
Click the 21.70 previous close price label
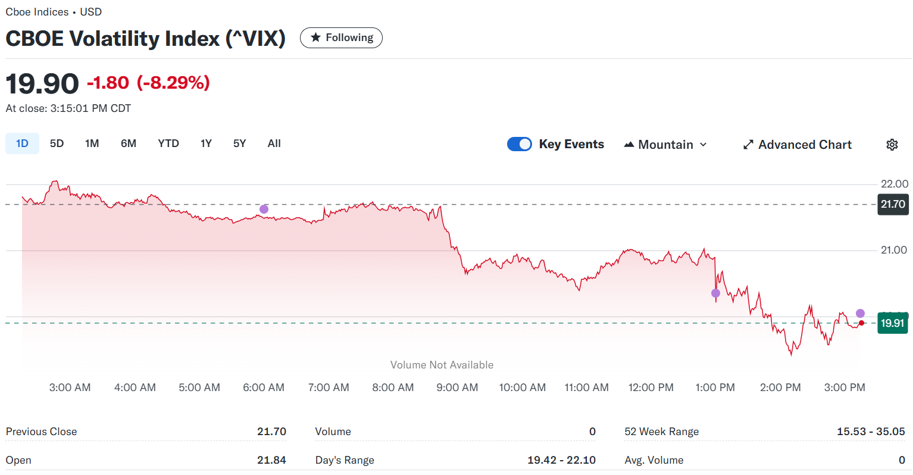(893, 204)
